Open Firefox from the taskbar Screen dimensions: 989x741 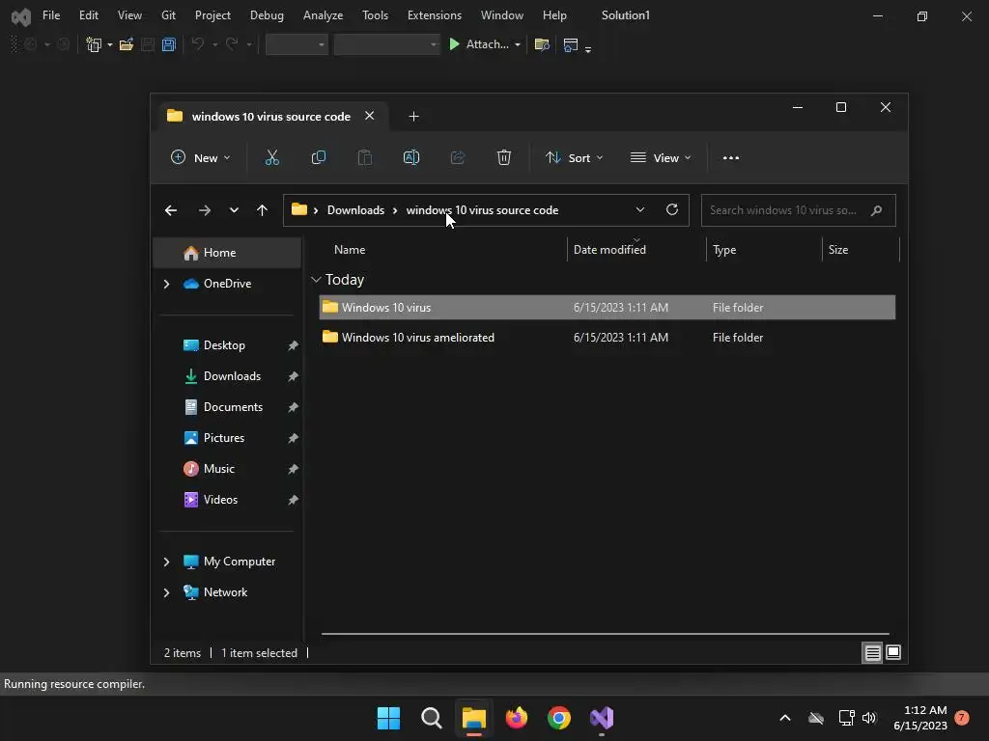coord(517,718)
